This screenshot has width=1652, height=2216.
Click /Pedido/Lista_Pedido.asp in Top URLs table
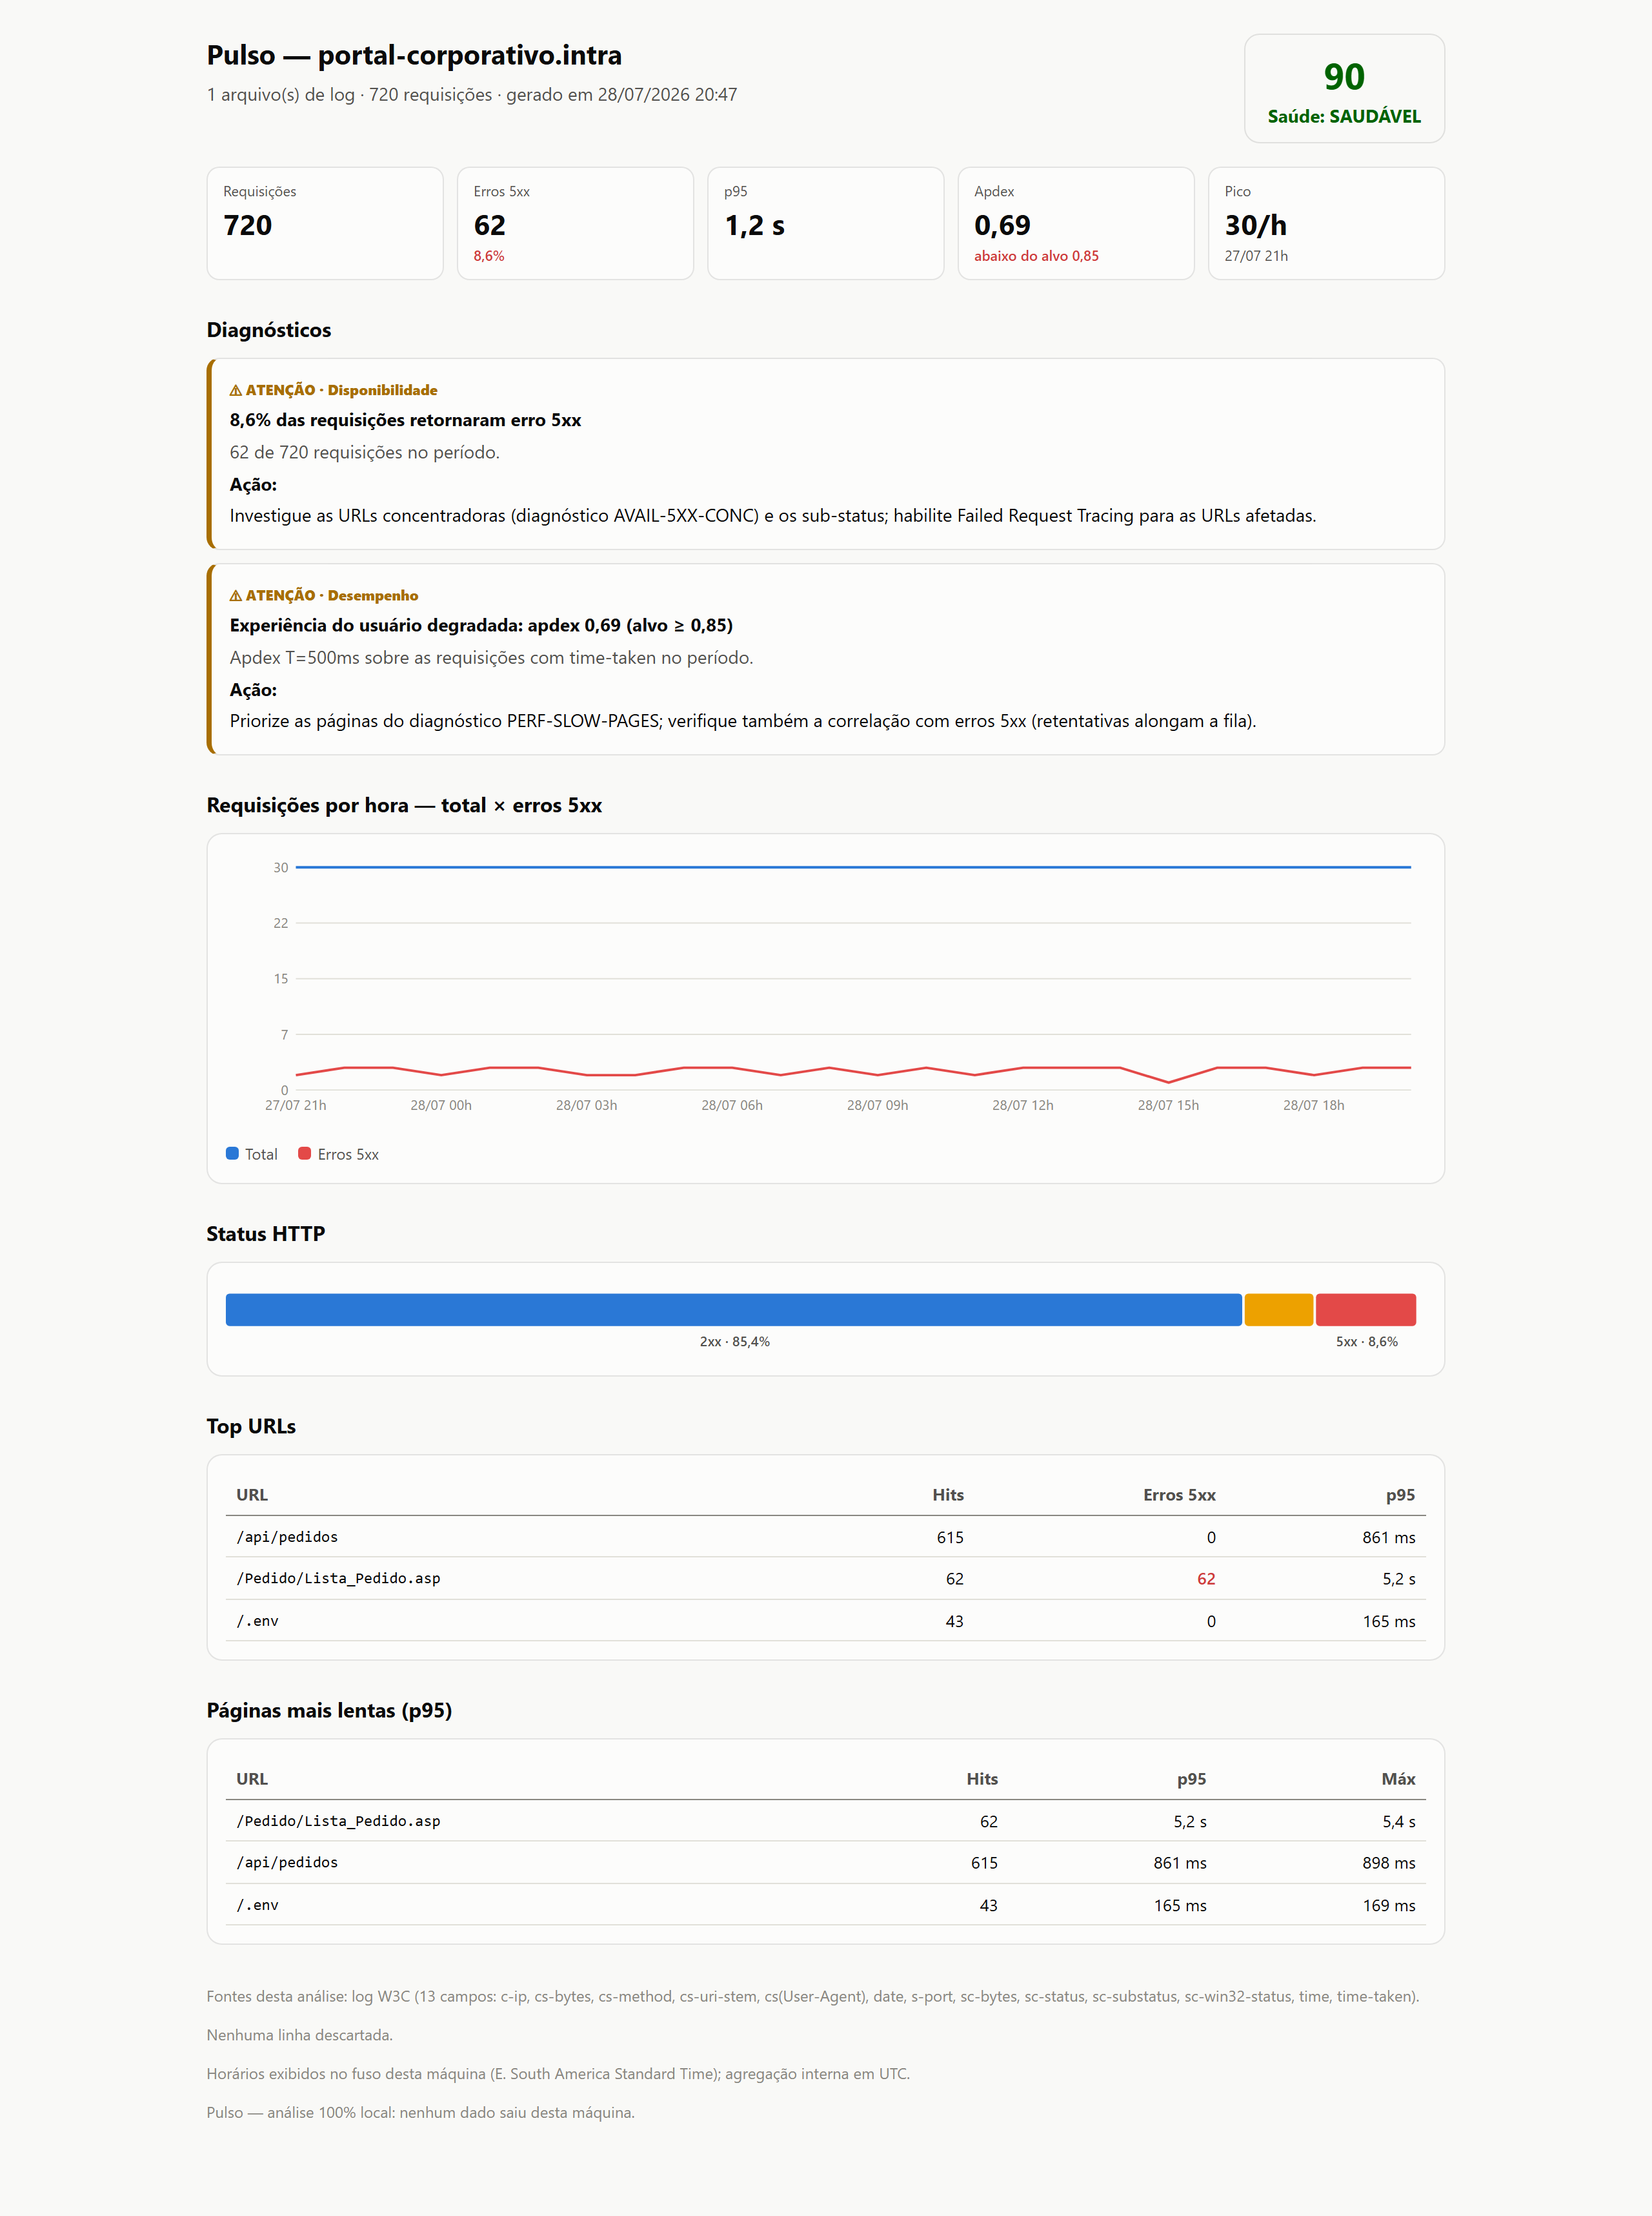click(x=338, y=1577)
